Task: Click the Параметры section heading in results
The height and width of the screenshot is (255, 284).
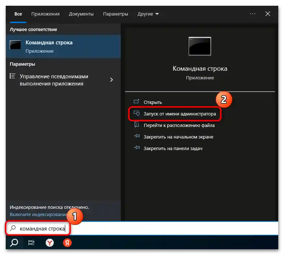Action: (22, 64)
